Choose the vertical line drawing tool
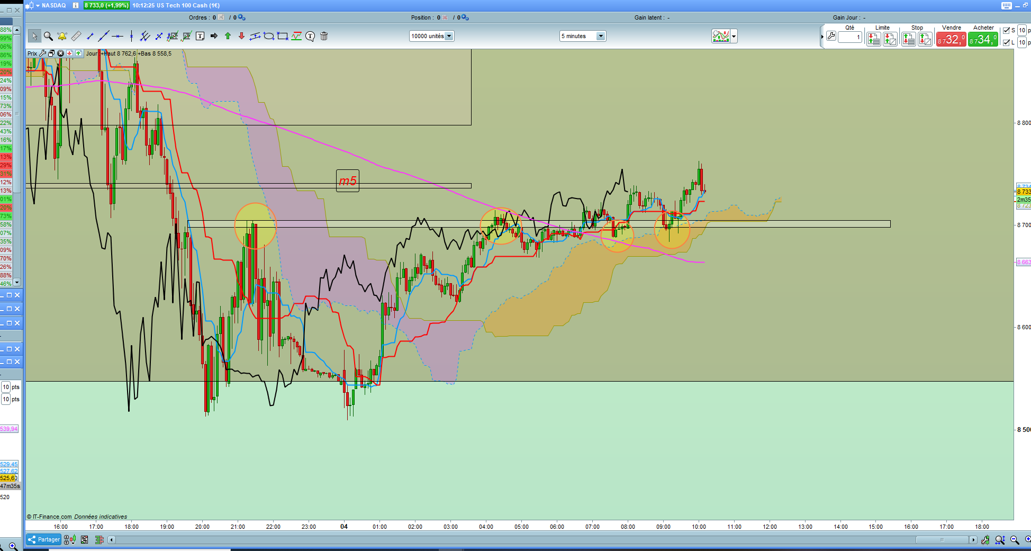The image size is (1031, 551). (x=131, y=36)
